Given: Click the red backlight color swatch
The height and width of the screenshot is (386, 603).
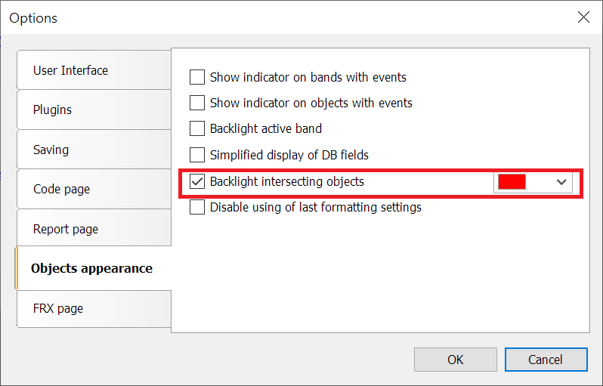Looking at the screenshot, I should (x=512, y=182).
